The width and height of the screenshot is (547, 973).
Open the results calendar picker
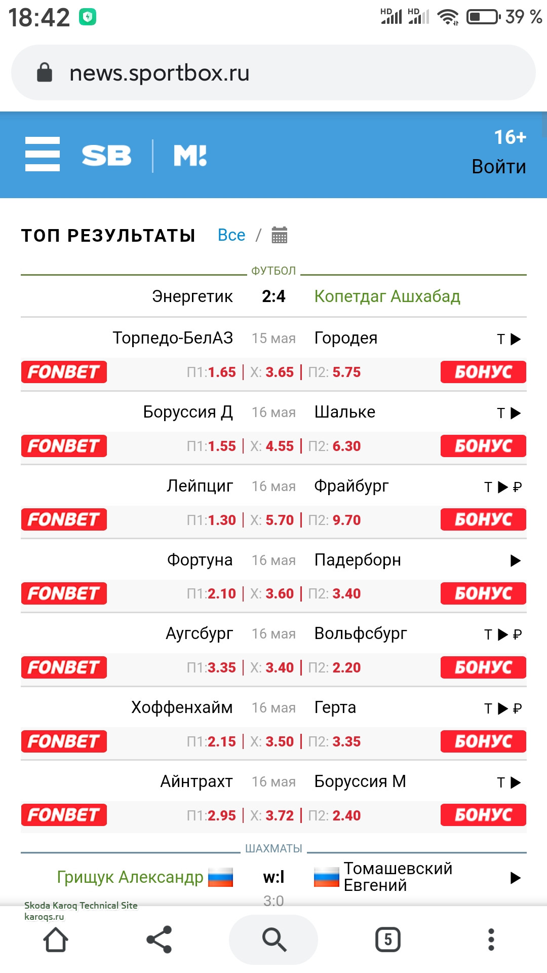[x=279, y=235]
